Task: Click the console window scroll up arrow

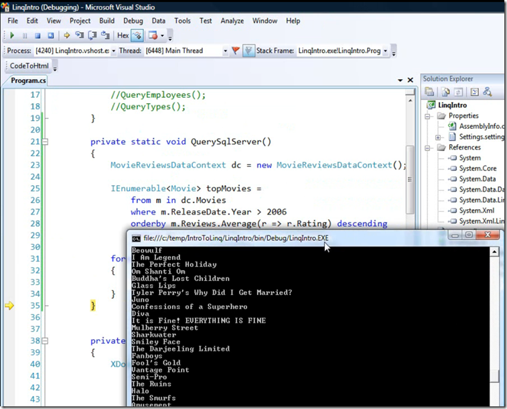Action: click(494, 251)
